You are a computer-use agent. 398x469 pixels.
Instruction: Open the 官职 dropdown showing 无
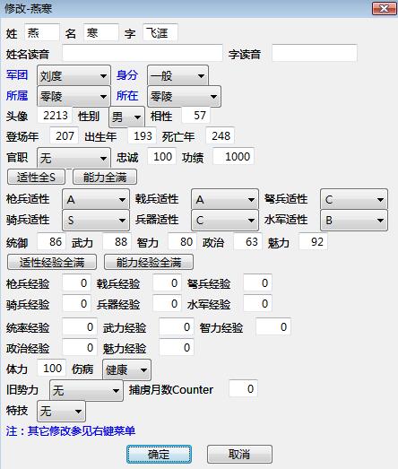pos(74,158)
